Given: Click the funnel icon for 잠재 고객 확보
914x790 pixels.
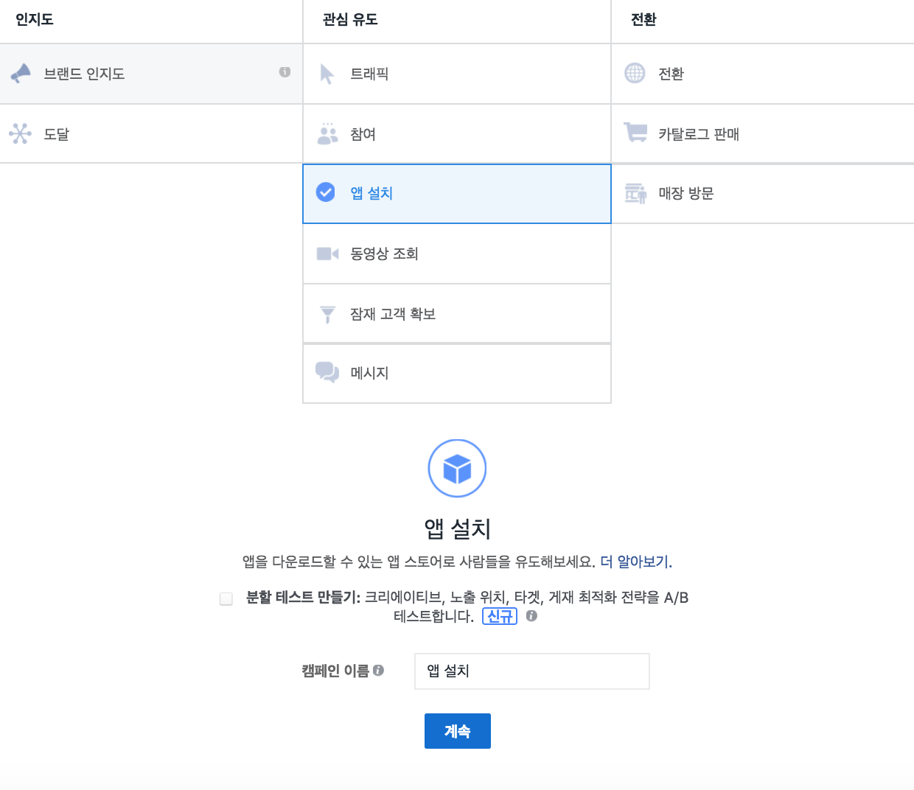Looking at the screenshot, I should click(x=327, y=313).
